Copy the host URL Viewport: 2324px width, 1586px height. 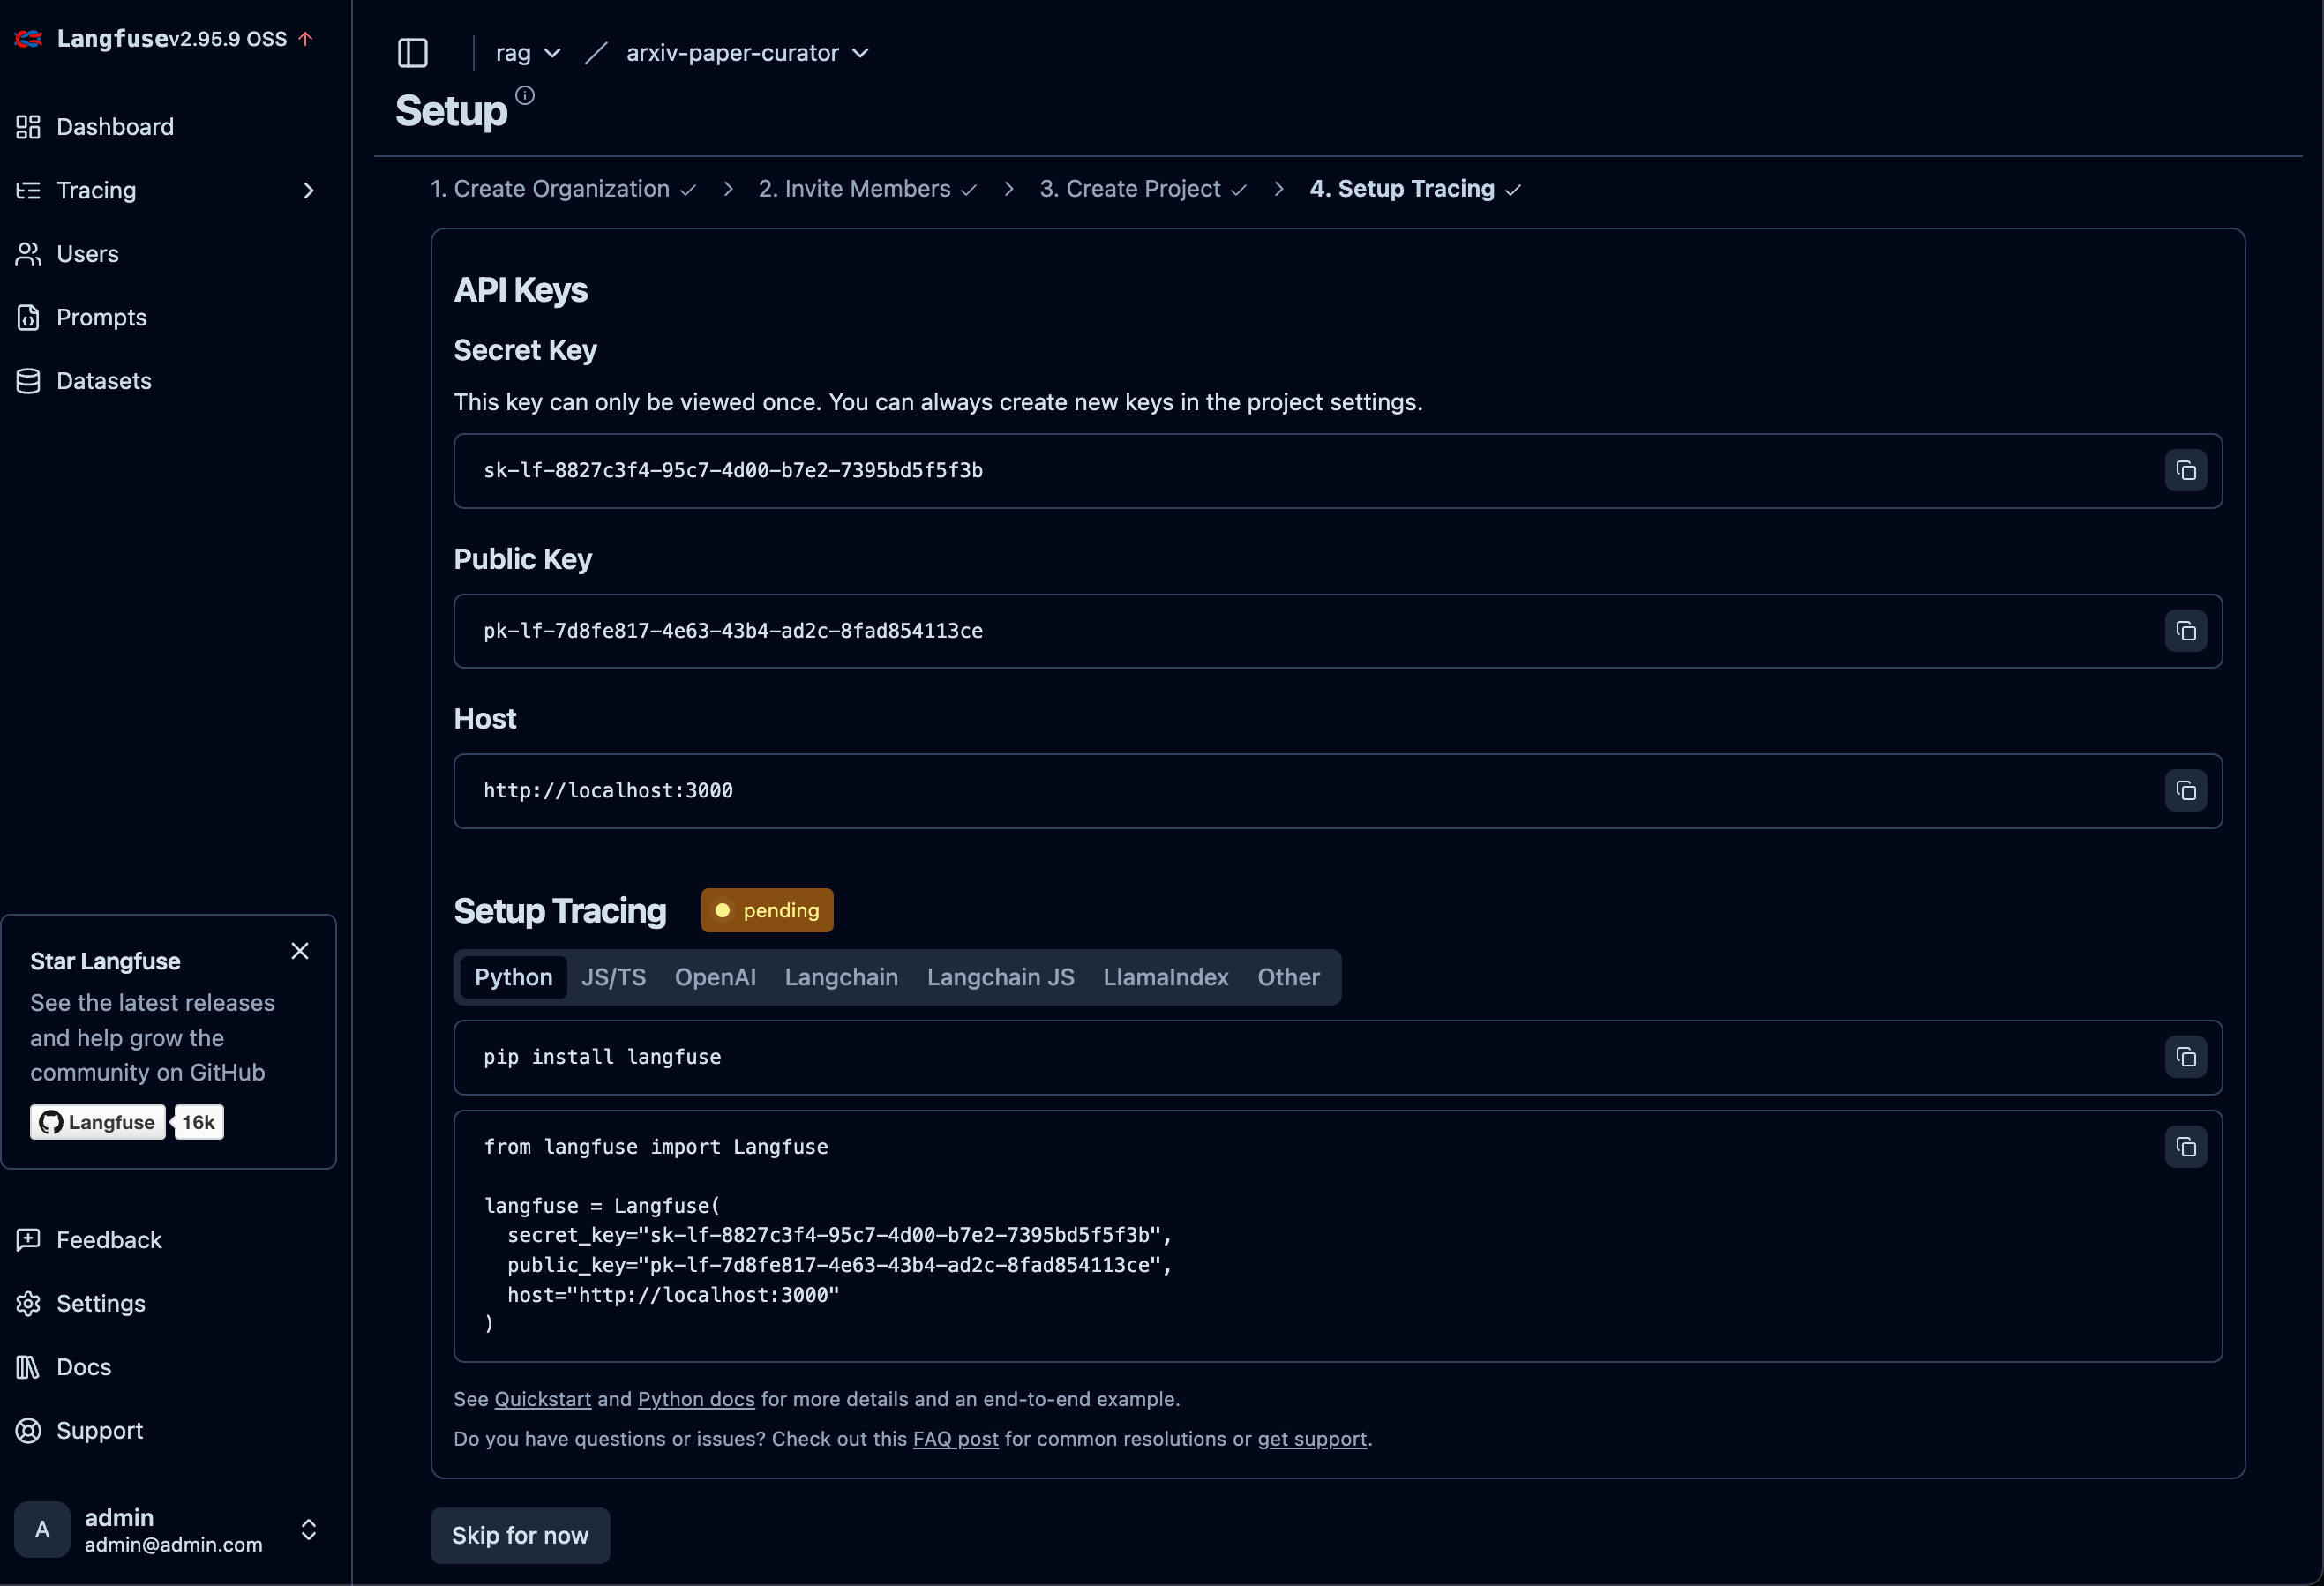pos(2185,791)
